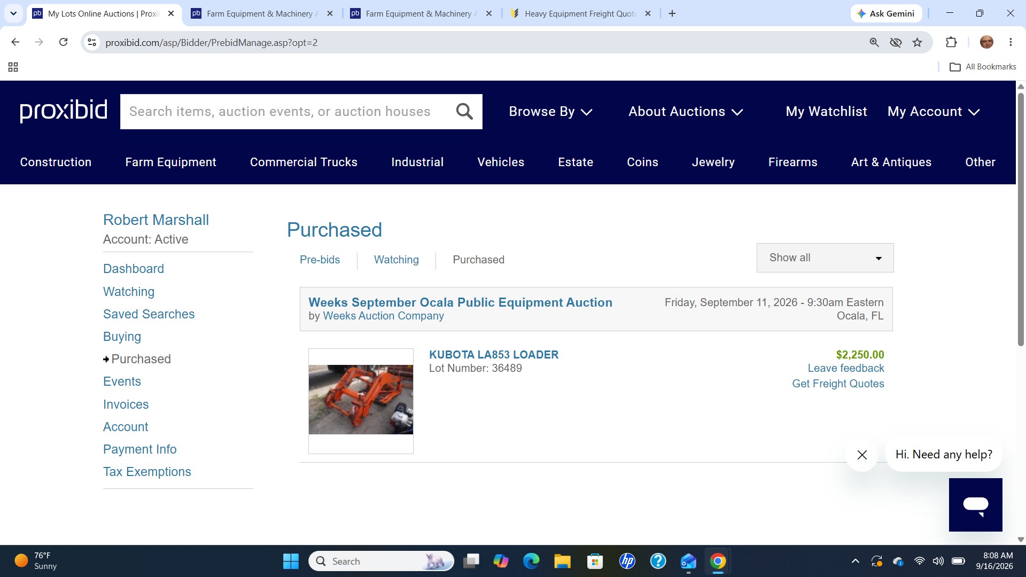Bookmark this page with star icon
The height and width of the screenshot is (577, 1026).
pos(918,42)
